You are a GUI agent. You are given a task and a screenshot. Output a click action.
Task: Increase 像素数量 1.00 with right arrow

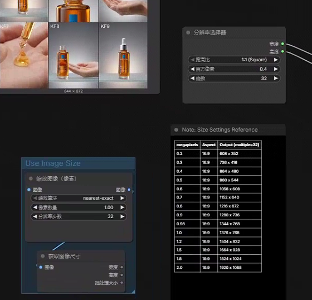click(x=122, y=207)
